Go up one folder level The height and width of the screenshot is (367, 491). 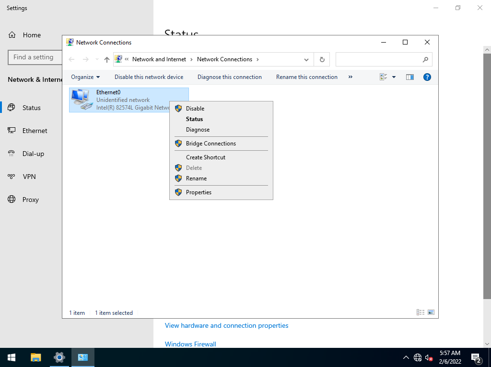click(x=107, y=59)
